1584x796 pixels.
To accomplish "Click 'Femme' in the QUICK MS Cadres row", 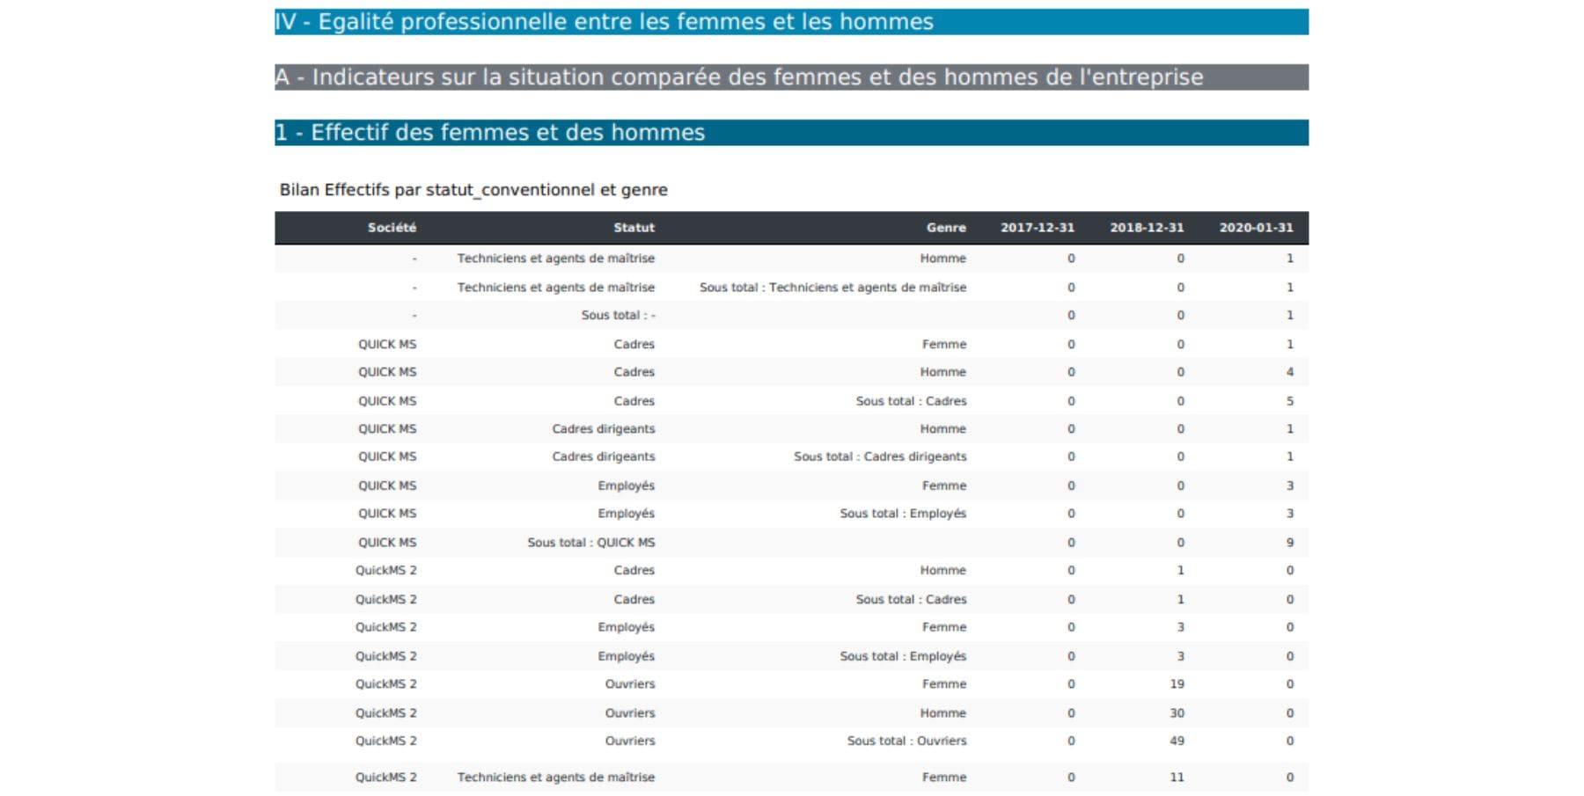I will 943,345.
